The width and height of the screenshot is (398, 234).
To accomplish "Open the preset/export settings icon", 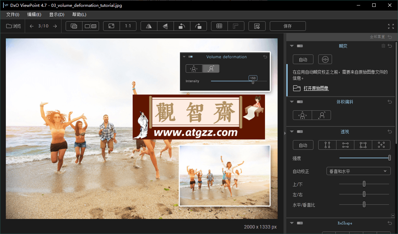I will point(257,26).
